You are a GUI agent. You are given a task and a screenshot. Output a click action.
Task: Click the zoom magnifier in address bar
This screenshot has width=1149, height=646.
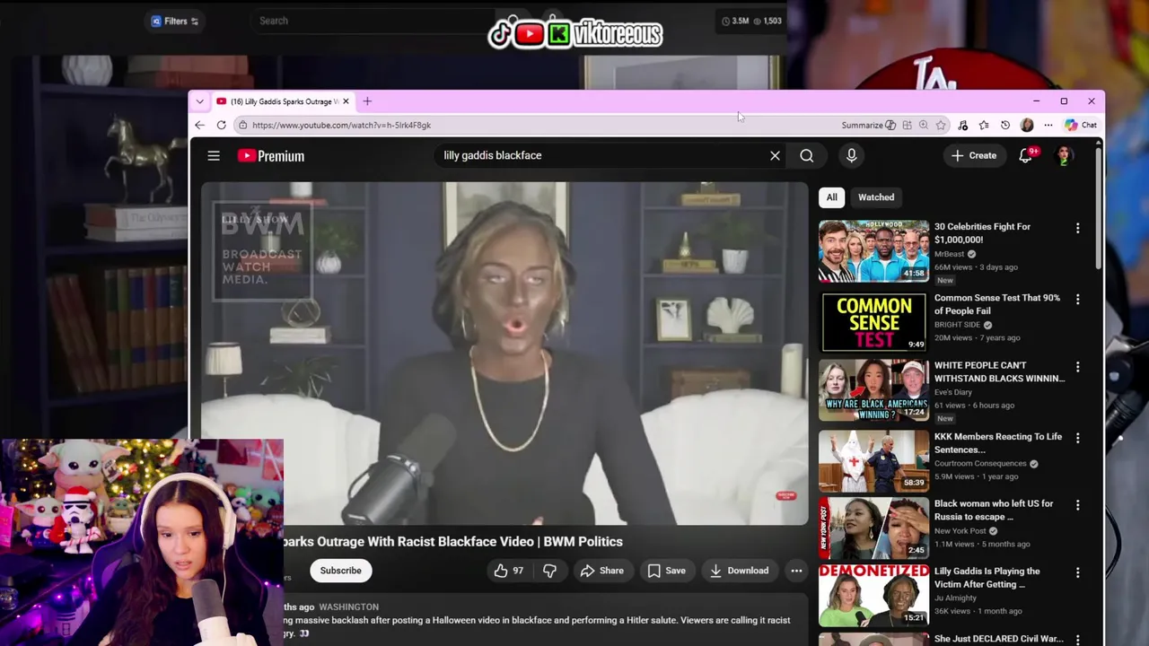pos(923,126)
